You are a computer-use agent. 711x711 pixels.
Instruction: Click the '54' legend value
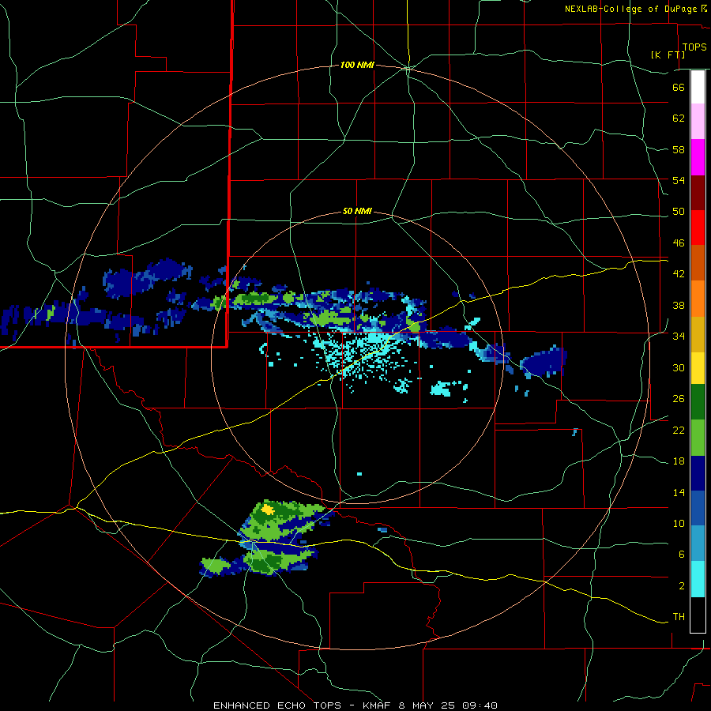coord(679,180)
